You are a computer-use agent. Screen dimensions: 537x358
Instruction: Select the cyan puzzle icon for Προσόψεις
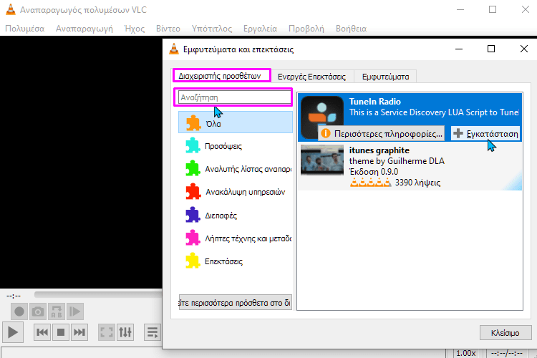pyautogui.click(x=193, y=145)
